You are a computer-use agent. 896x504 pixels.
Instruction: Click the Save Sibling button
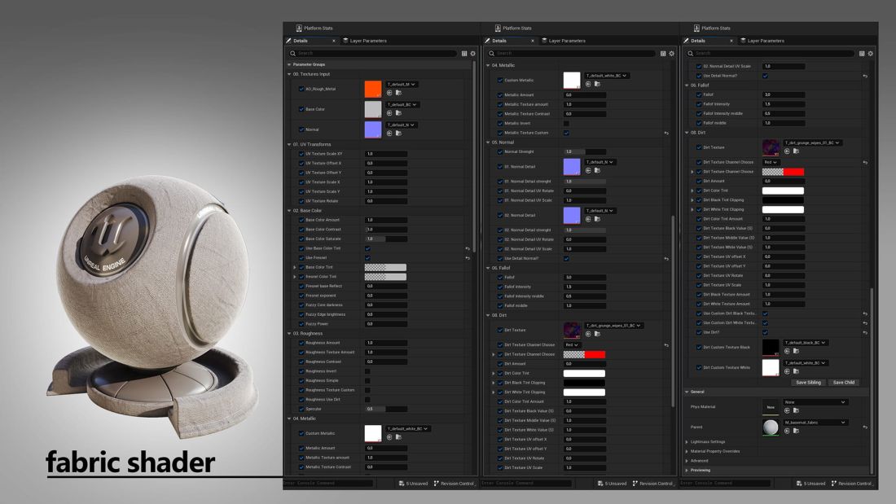(808, 383)
